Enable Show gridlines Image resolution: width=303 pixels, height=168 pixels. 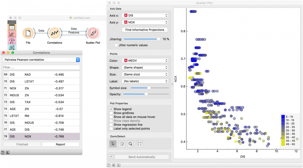click(111, 113)
